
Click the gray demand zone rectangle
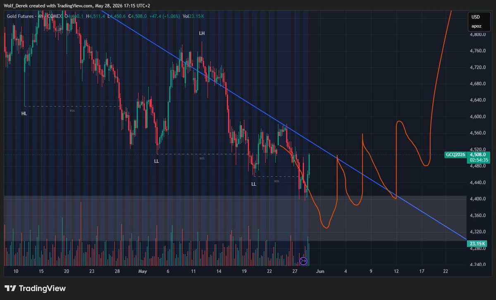click(235, 218)
